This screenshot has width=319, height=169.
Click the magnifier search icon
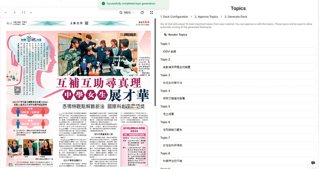click(x=121, y=13)
